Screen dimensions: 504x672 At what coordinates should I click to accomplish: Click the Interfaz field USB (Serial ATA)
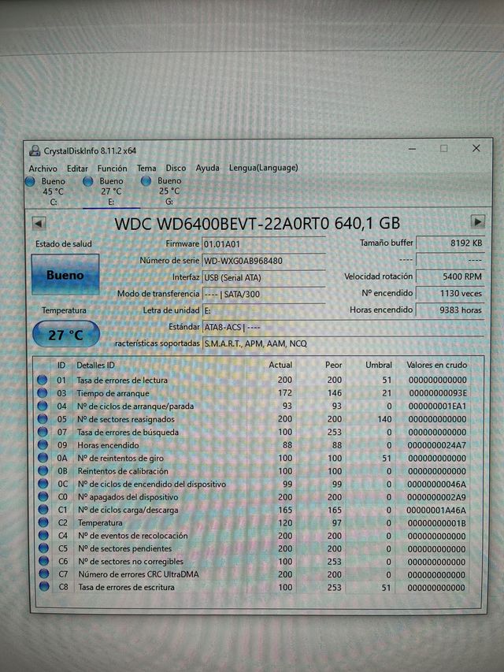coord(264,277)
